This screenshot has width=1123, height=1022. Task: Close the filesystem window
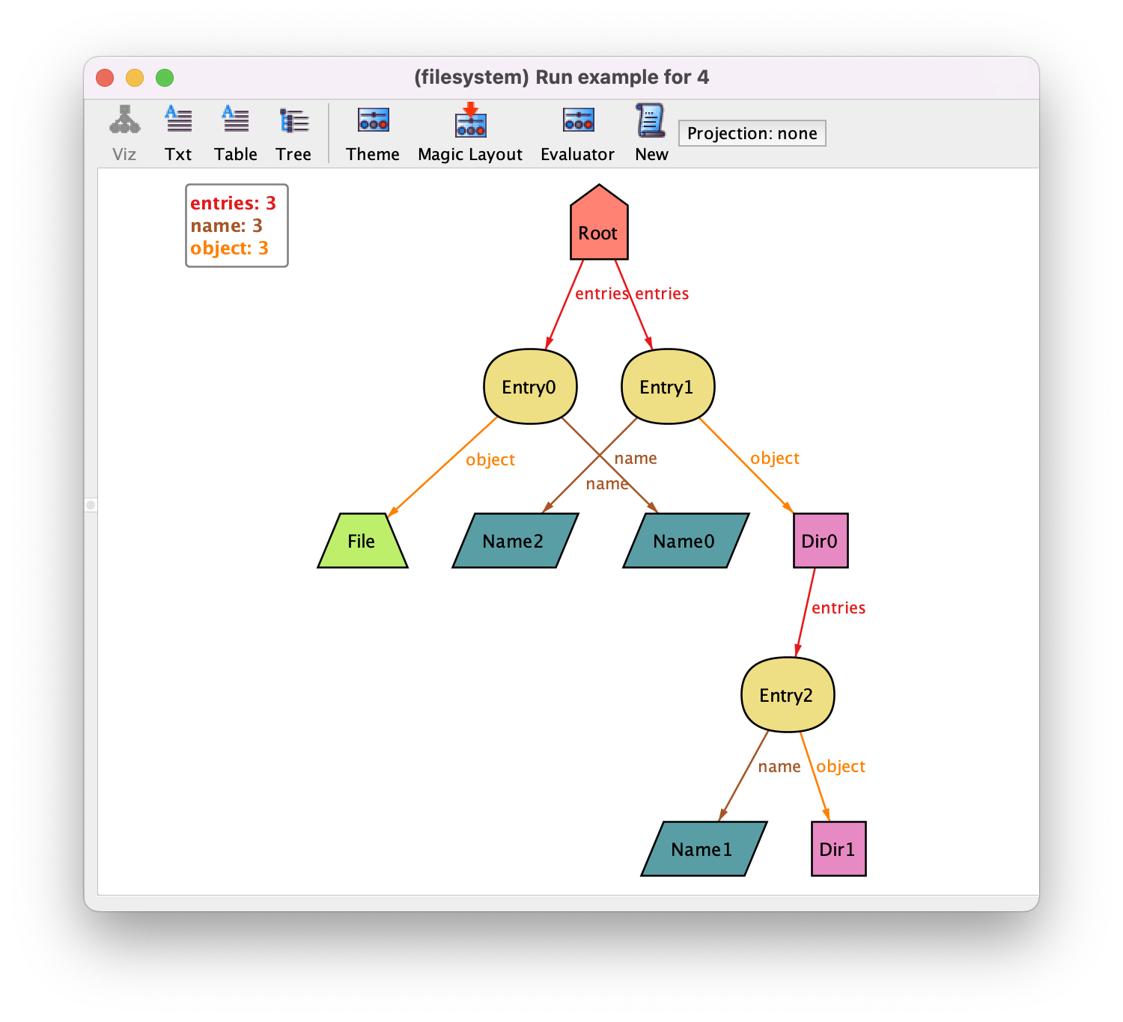coord(105,78)
